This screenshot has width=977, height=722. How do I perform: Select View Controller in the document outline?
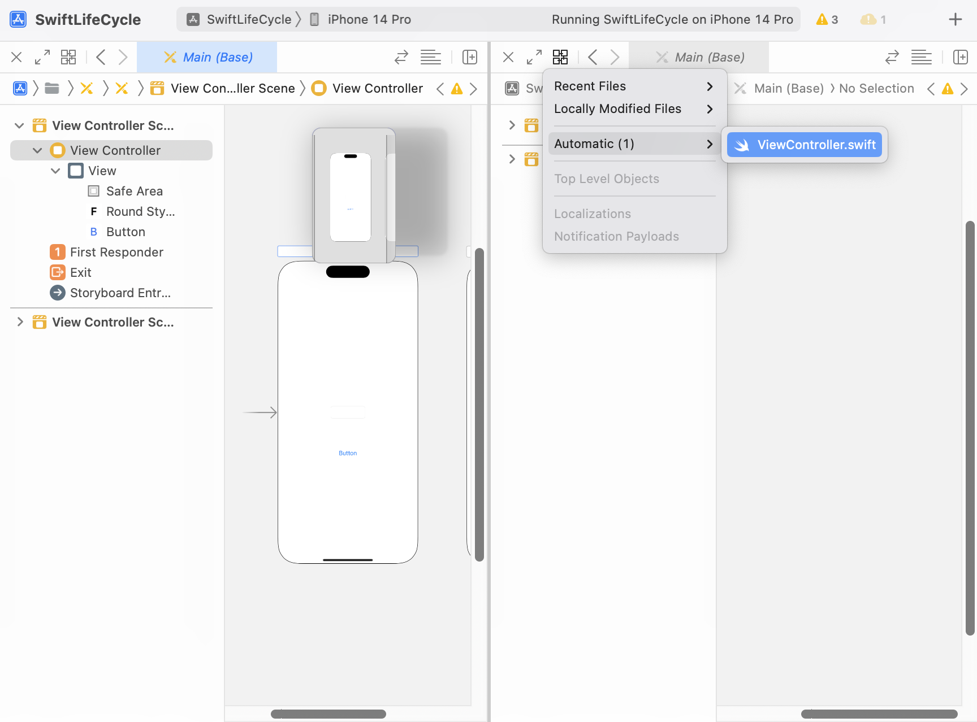(111, 150)
